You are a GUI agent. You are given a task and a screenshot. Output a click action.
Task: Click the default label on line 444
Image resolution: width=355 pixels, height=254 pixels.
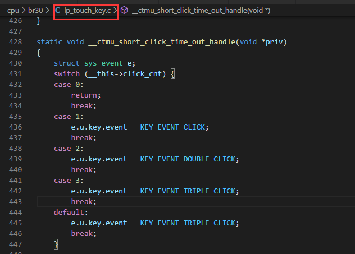71,212
